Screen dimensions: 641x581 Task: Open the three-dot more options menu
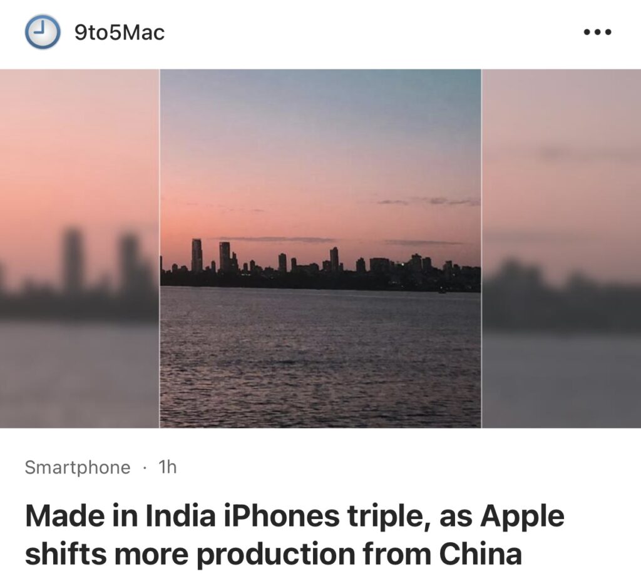tap(598, 32)
